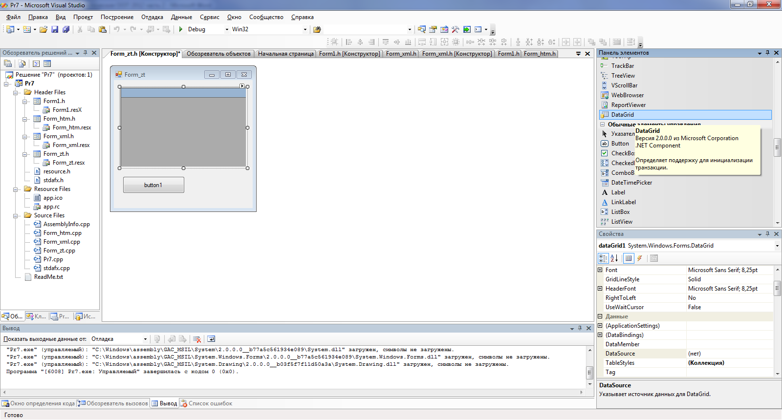
Task: Open the DataGrid smart tag arrow on form
Action: pyautogui.click(x=242, y=86)
